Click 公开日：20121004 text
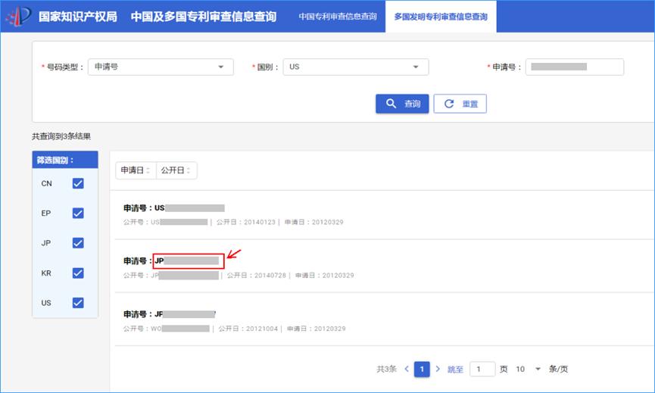 pyautogui.click(x=248, y=329)
